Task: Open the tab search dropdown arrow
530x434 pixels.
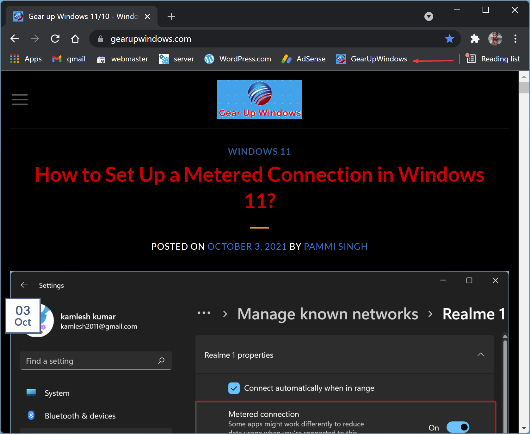Action: (x=429, y=16)
